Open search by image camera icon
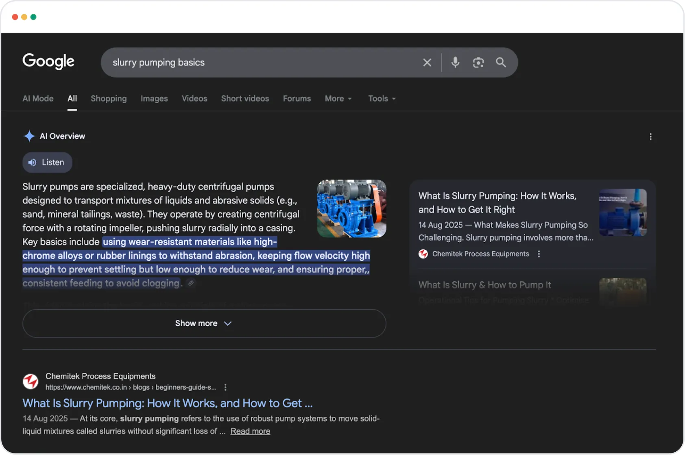 coord(478,63)
